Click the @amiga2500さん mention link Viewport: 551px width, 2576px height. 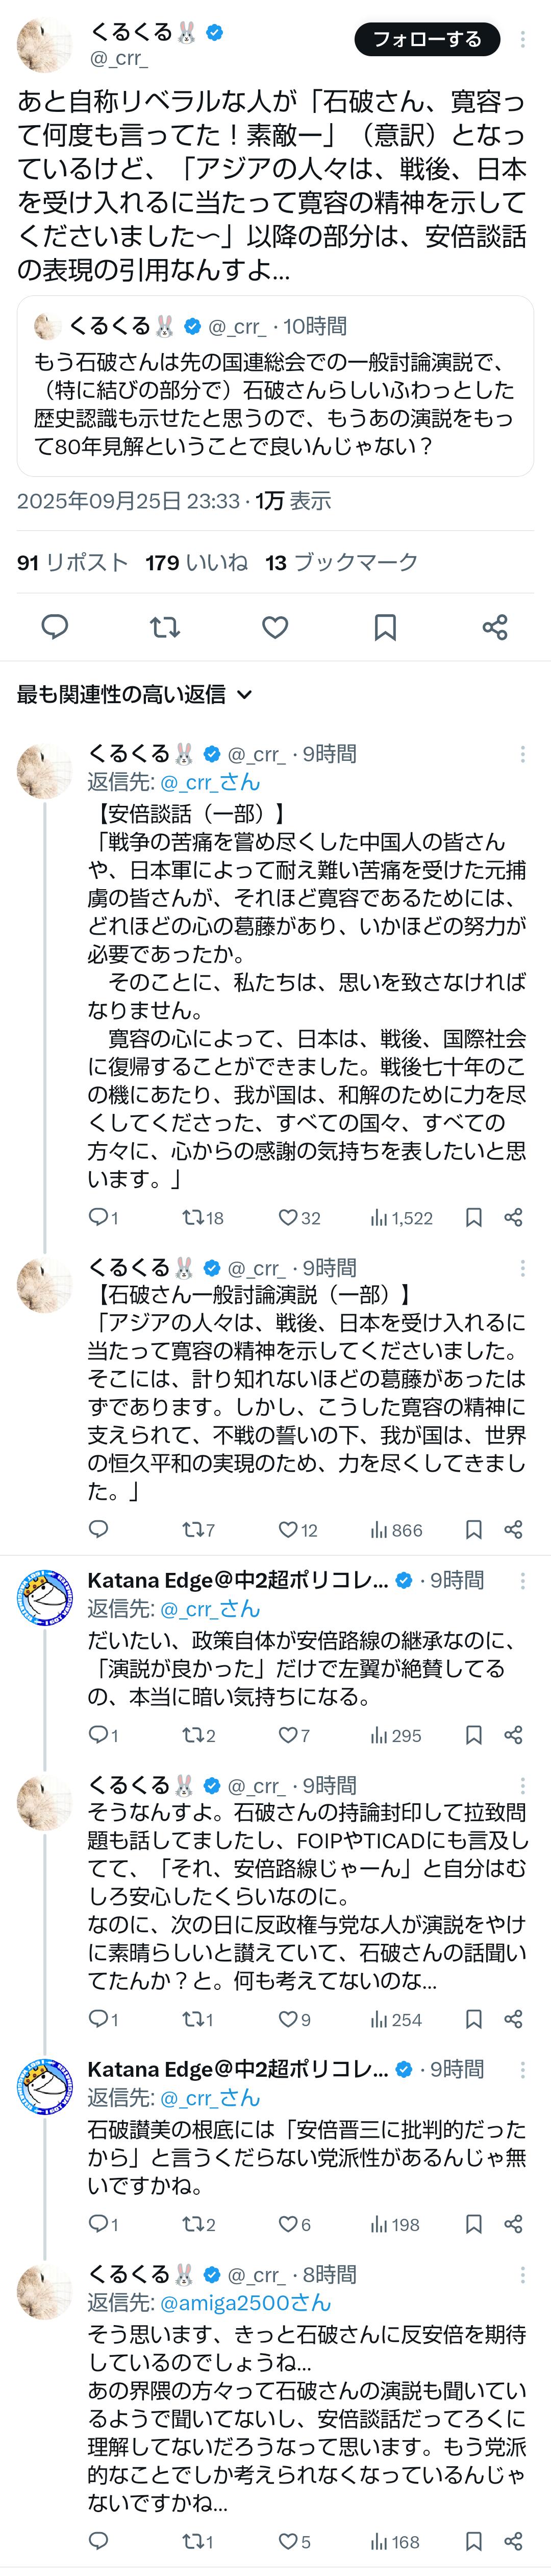click(x=244, y=2302)
